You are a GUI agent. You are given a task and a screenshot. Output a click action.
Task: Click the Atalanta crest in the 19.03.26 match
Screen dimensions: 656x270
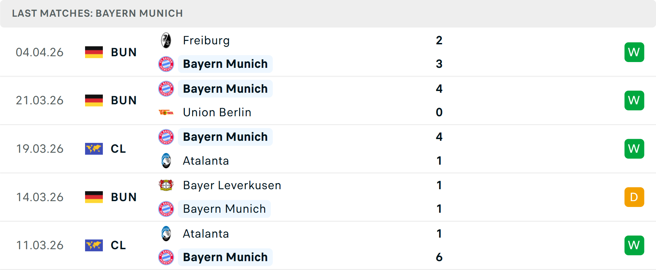[x=166, y=161]
